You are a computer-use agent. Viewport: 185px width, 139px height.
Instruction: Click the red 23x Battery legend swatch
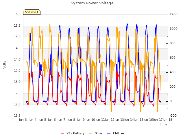click(62, 134)
